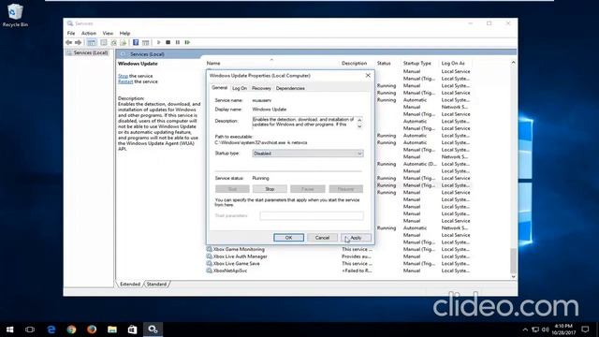Click Cancel in properties dialog
599x337 pixels.
322,238
